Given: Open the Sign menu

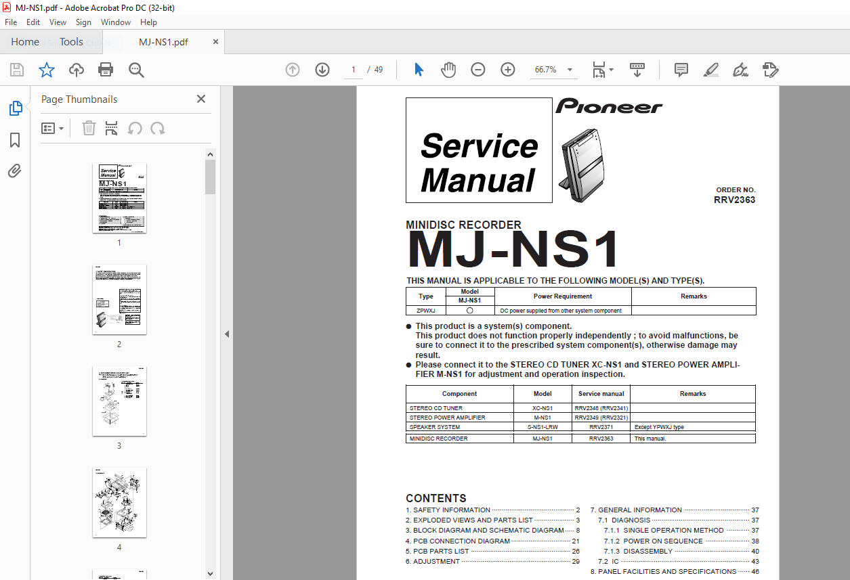Looking at the screenshot, I should [83, 22].
